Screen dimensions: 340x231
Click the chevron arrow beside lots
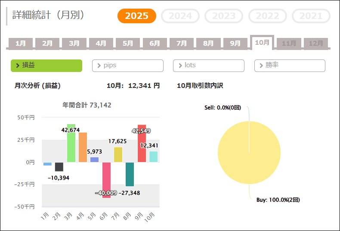[x=180, y=66]
